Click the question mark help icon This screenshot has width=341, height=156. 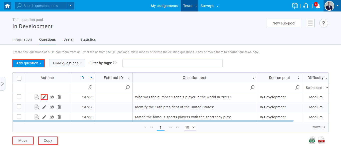coord(324,23)
